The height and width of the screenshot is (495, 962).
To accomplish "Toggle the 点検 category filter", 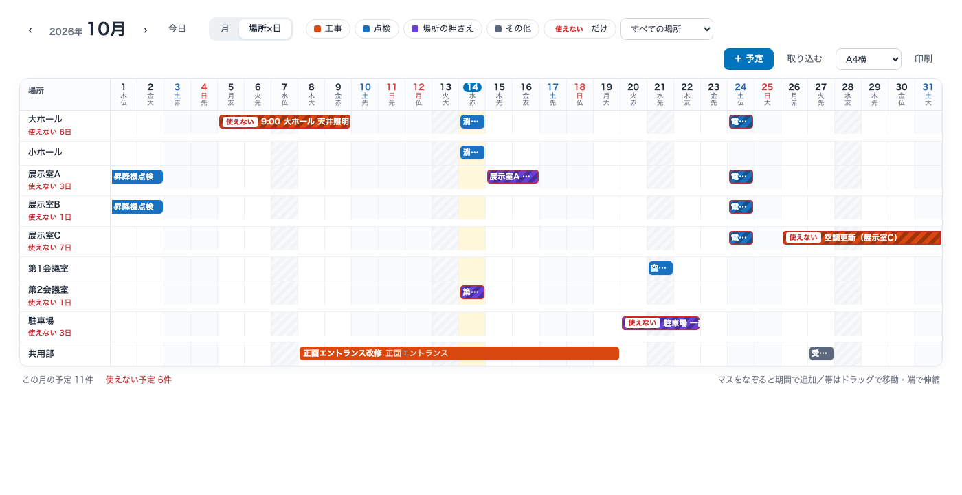I will tap(377, 29).
